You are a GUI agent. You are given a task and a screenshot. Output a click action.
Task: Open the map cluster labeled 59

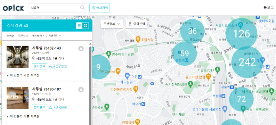[185, 53]
